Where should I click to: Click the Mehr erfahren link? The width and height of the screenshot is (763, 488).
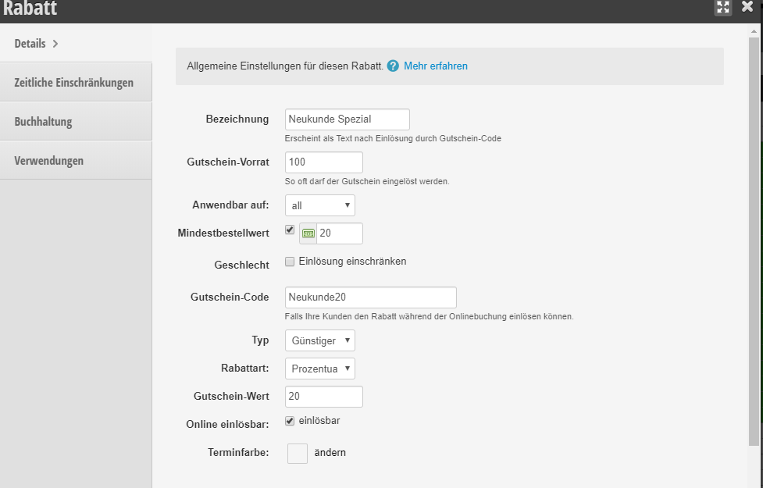[436, 66]
